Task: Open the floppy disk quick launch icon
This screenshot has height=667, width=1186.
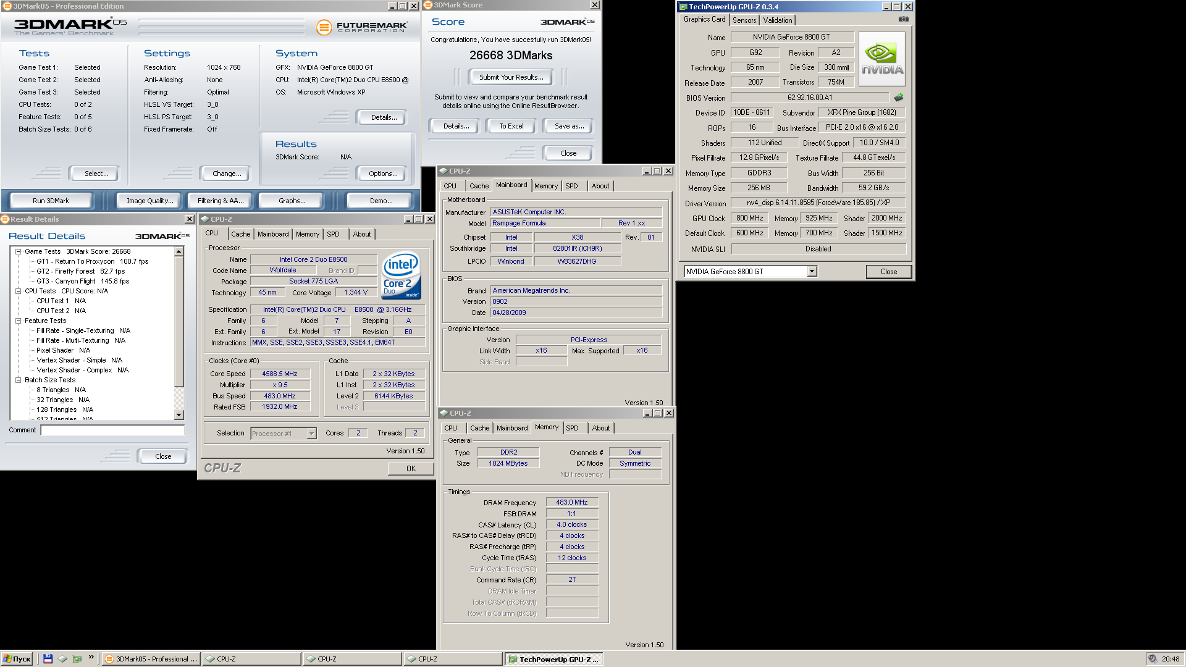Action: click(x=48, y=658)
